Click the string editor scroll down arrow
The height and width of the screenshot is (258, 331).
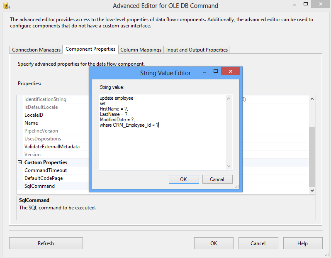(229, 166)
